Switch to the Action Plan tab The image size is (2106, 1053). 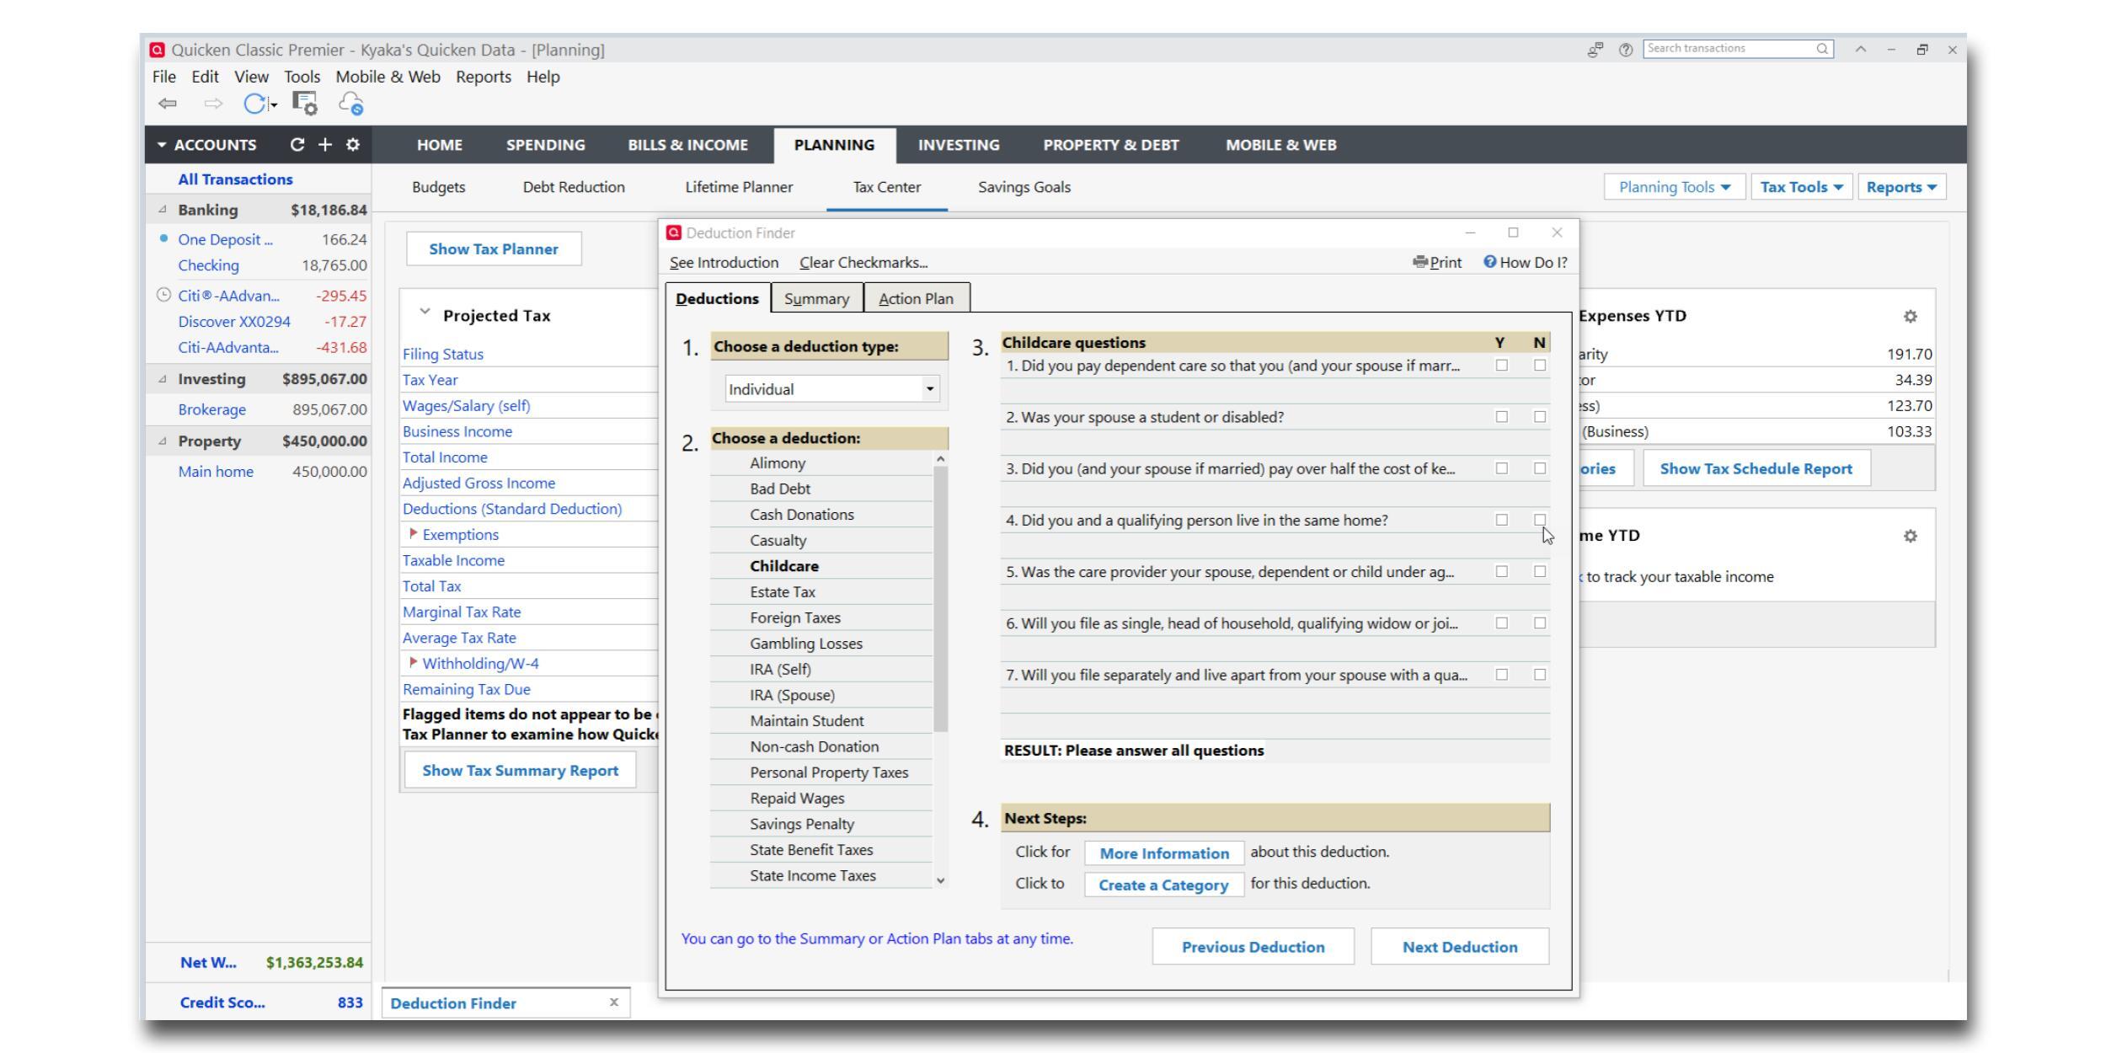(916, 298)
